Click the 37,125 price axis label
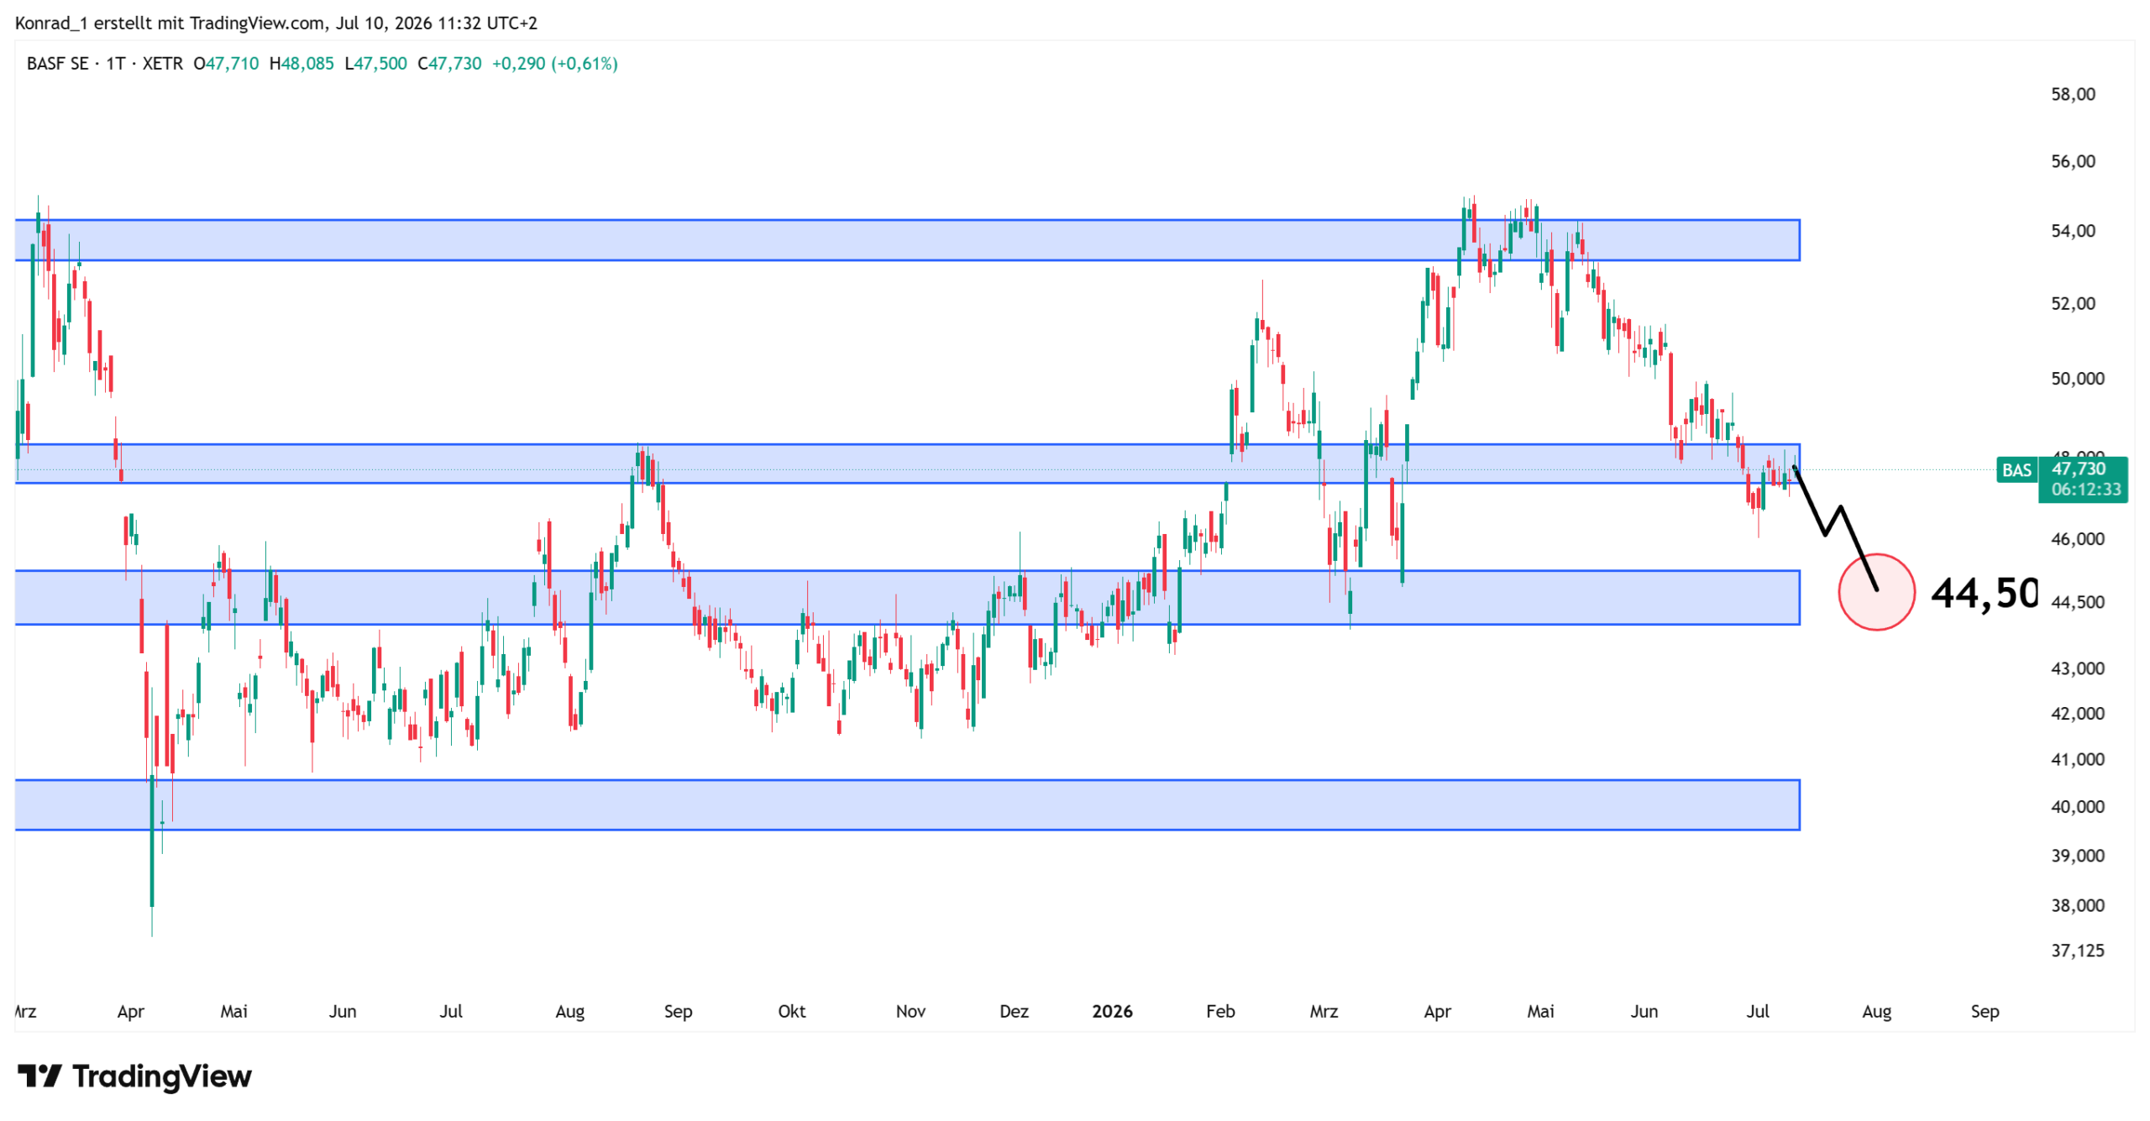Viewport: 2150px width, 1121px height. point(2078,951)
